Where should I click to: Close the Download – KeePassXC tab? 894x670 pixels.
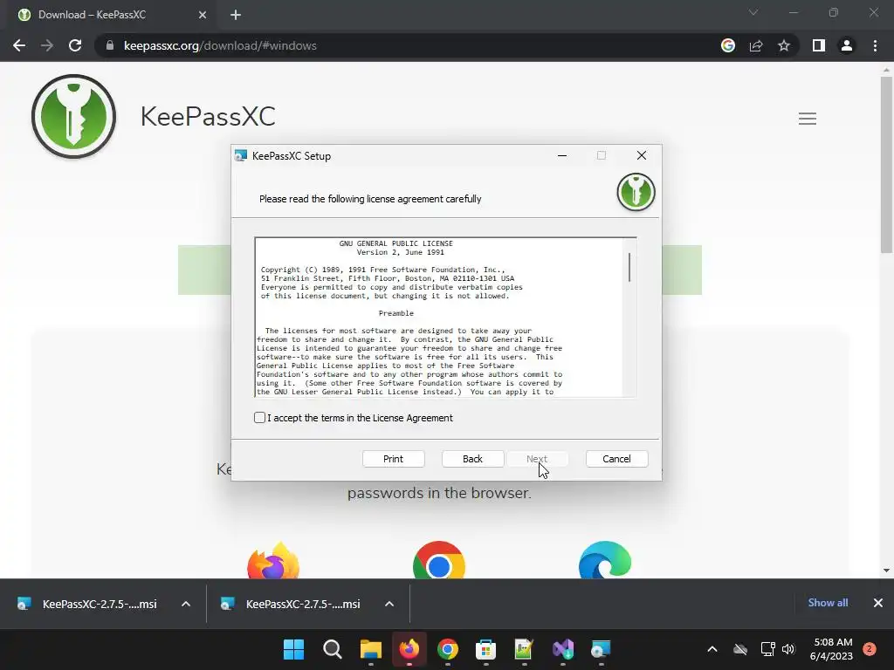point(203,15)
